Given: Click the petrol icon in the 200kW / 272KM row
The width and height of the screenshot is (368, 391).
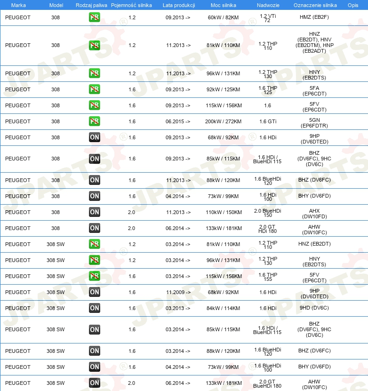Looking at the screenshot, I should [x=95, y=121].
